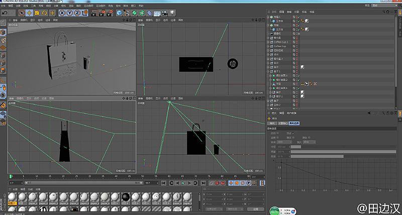This screenshot has height=215, width=402.
Task: Go to the start of the animation
Action: (x=164, y=183)
